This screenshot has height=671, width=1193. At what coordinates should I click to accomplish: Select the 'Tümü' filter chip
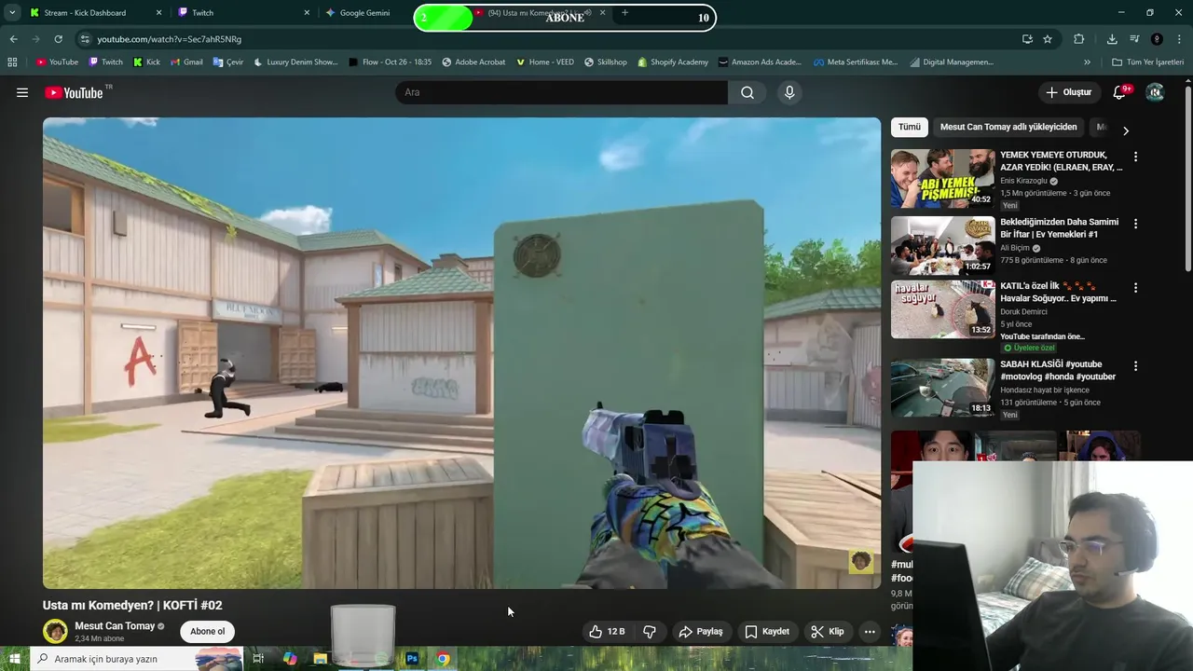pyautogui.click(x=910, y=127)
